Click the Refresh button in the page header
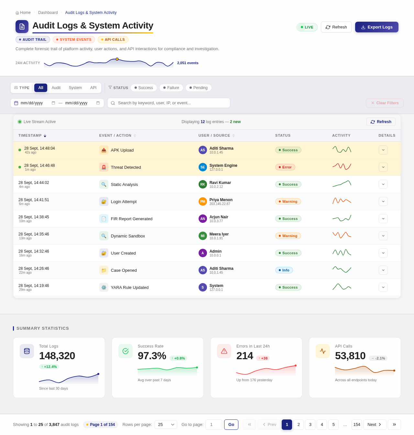 coord(336,27)
